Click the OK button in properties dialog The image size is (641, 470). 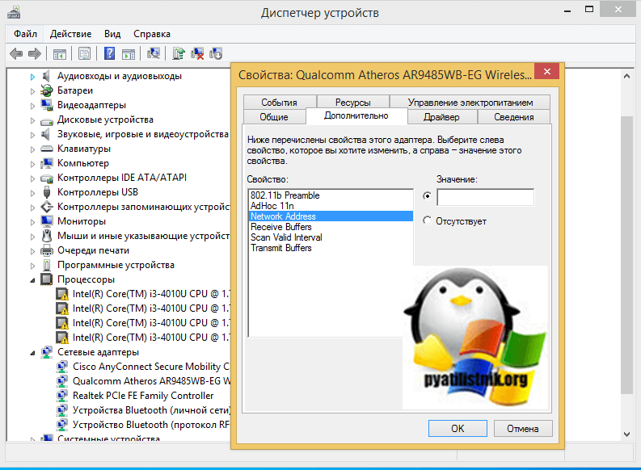[x=458, y=428]
